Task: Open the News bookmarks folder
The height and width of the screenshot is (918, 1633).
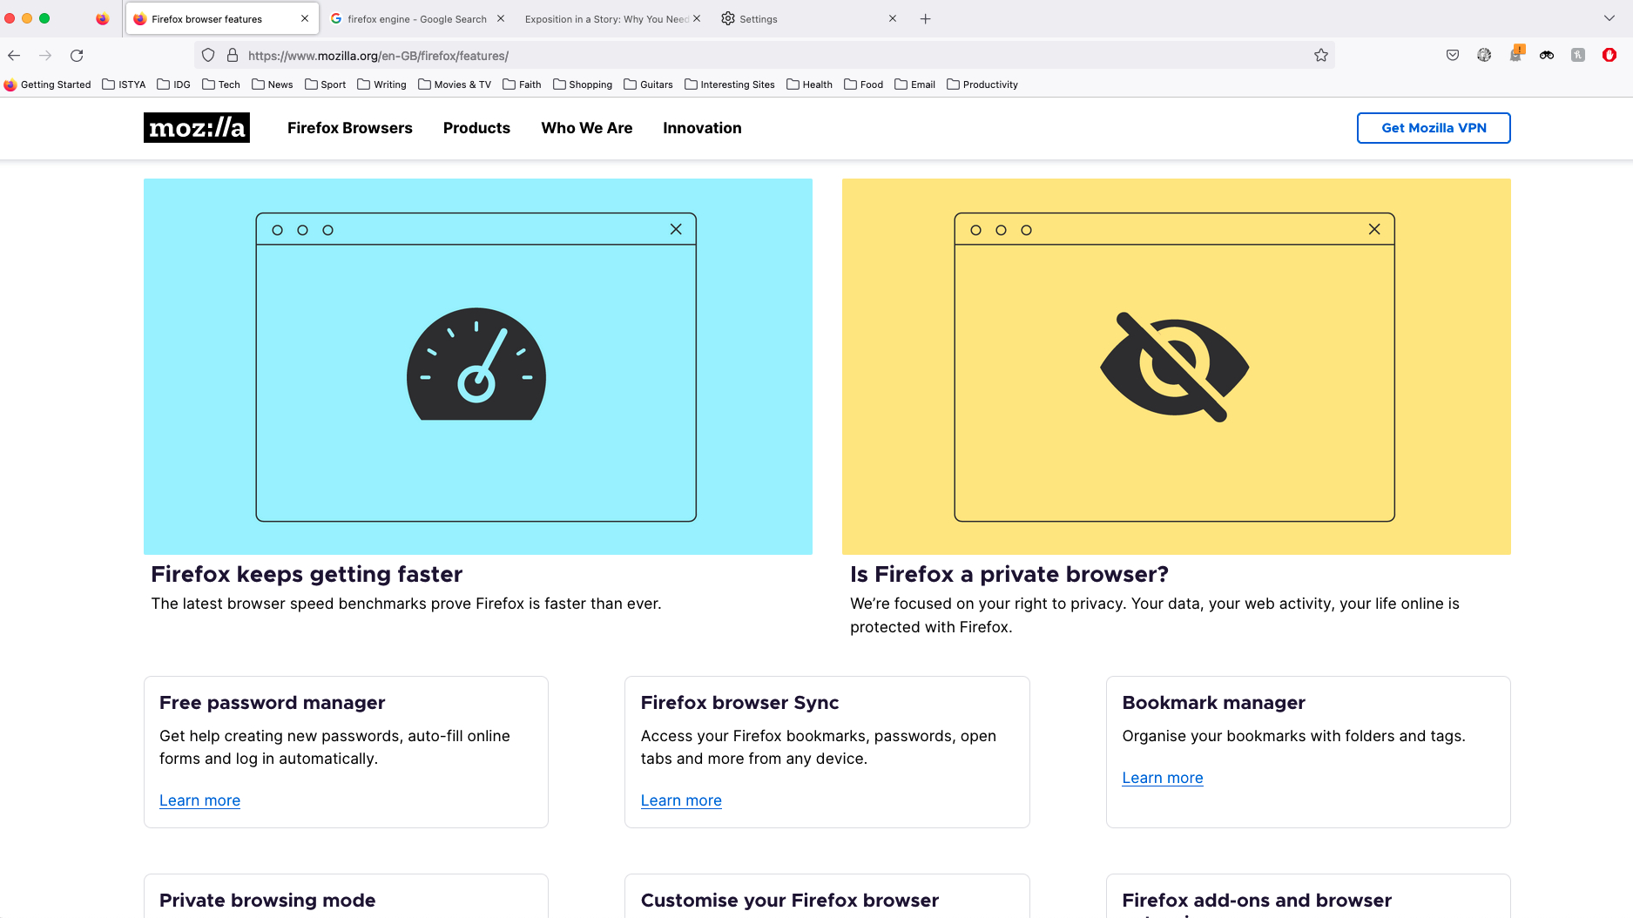Action: 273,84
